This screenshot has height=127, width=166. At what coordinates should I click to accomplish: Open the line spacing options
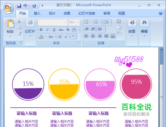pos(107,22)
